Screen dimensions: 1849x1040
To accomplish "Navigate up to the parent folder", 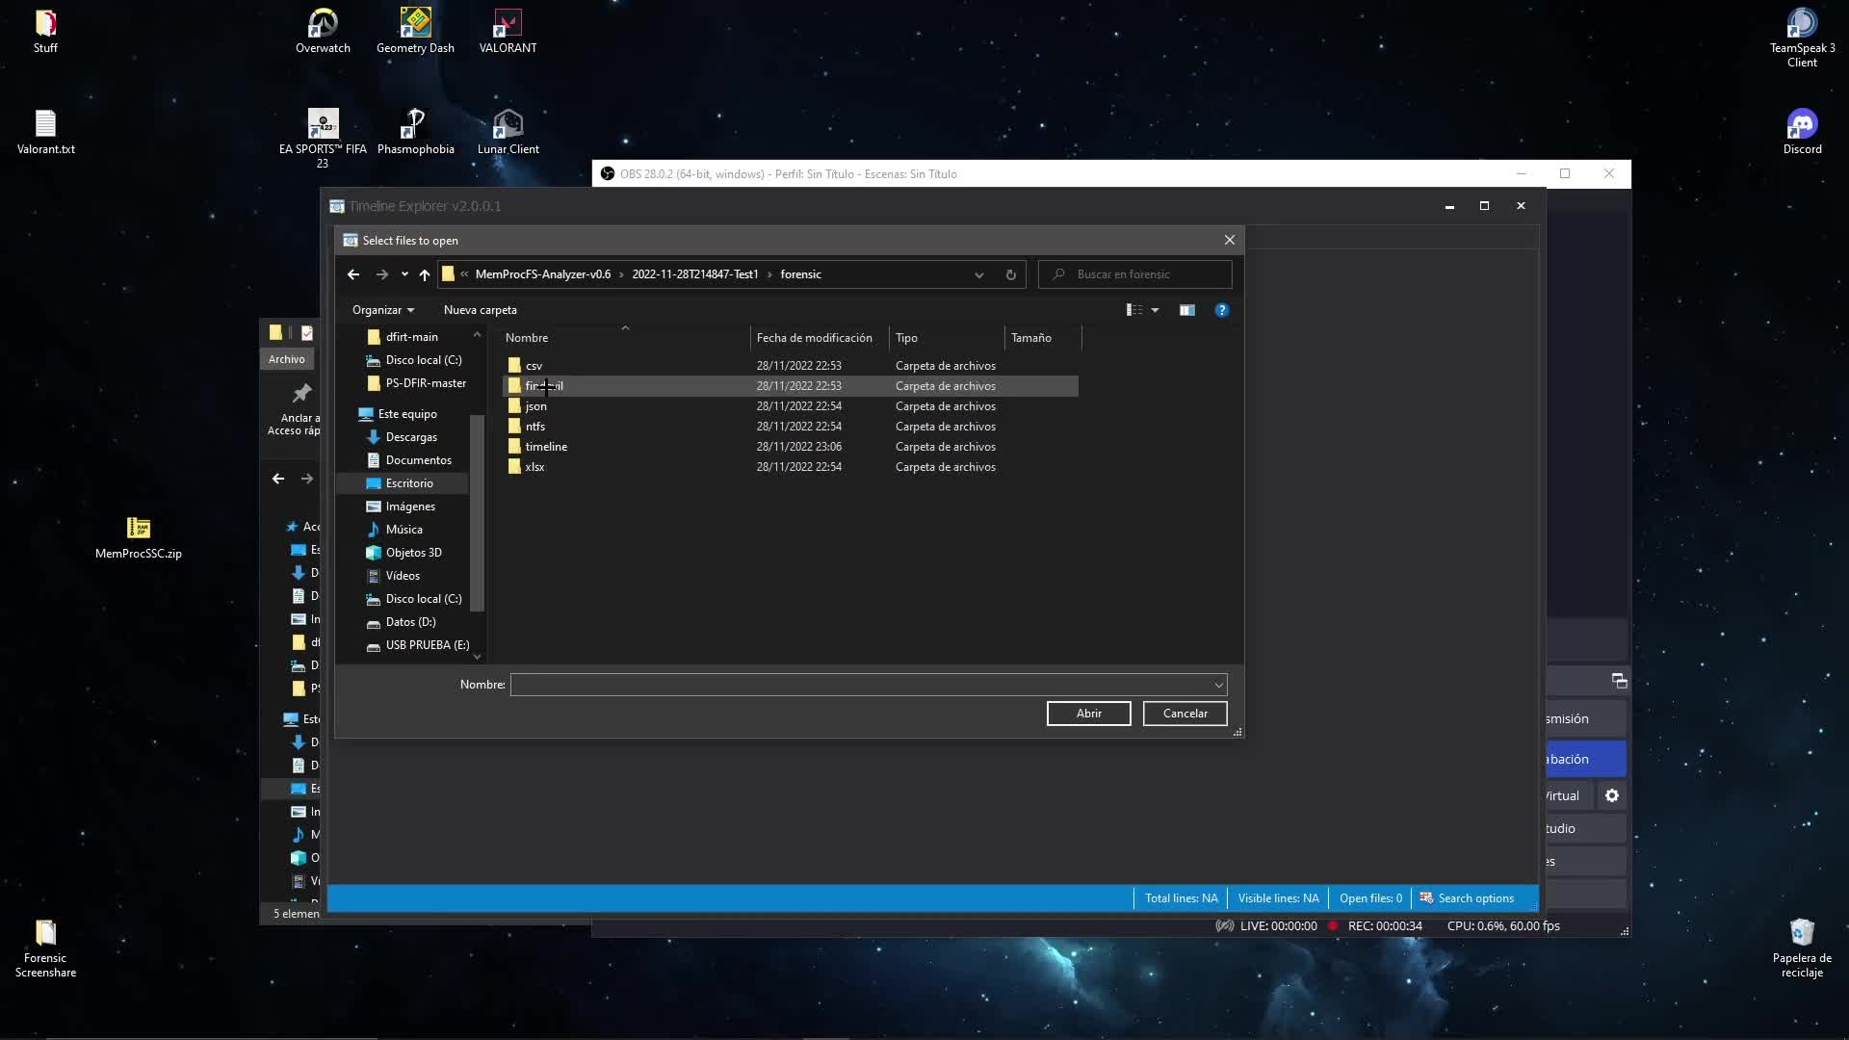I will point(425,274).
